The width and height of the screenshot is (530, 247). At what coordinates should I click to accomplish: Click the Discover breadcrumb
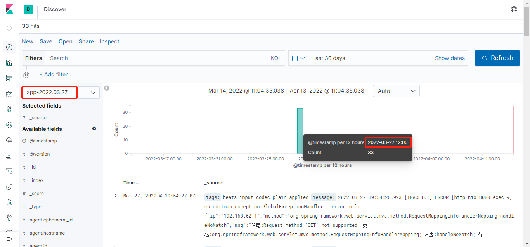55,9
